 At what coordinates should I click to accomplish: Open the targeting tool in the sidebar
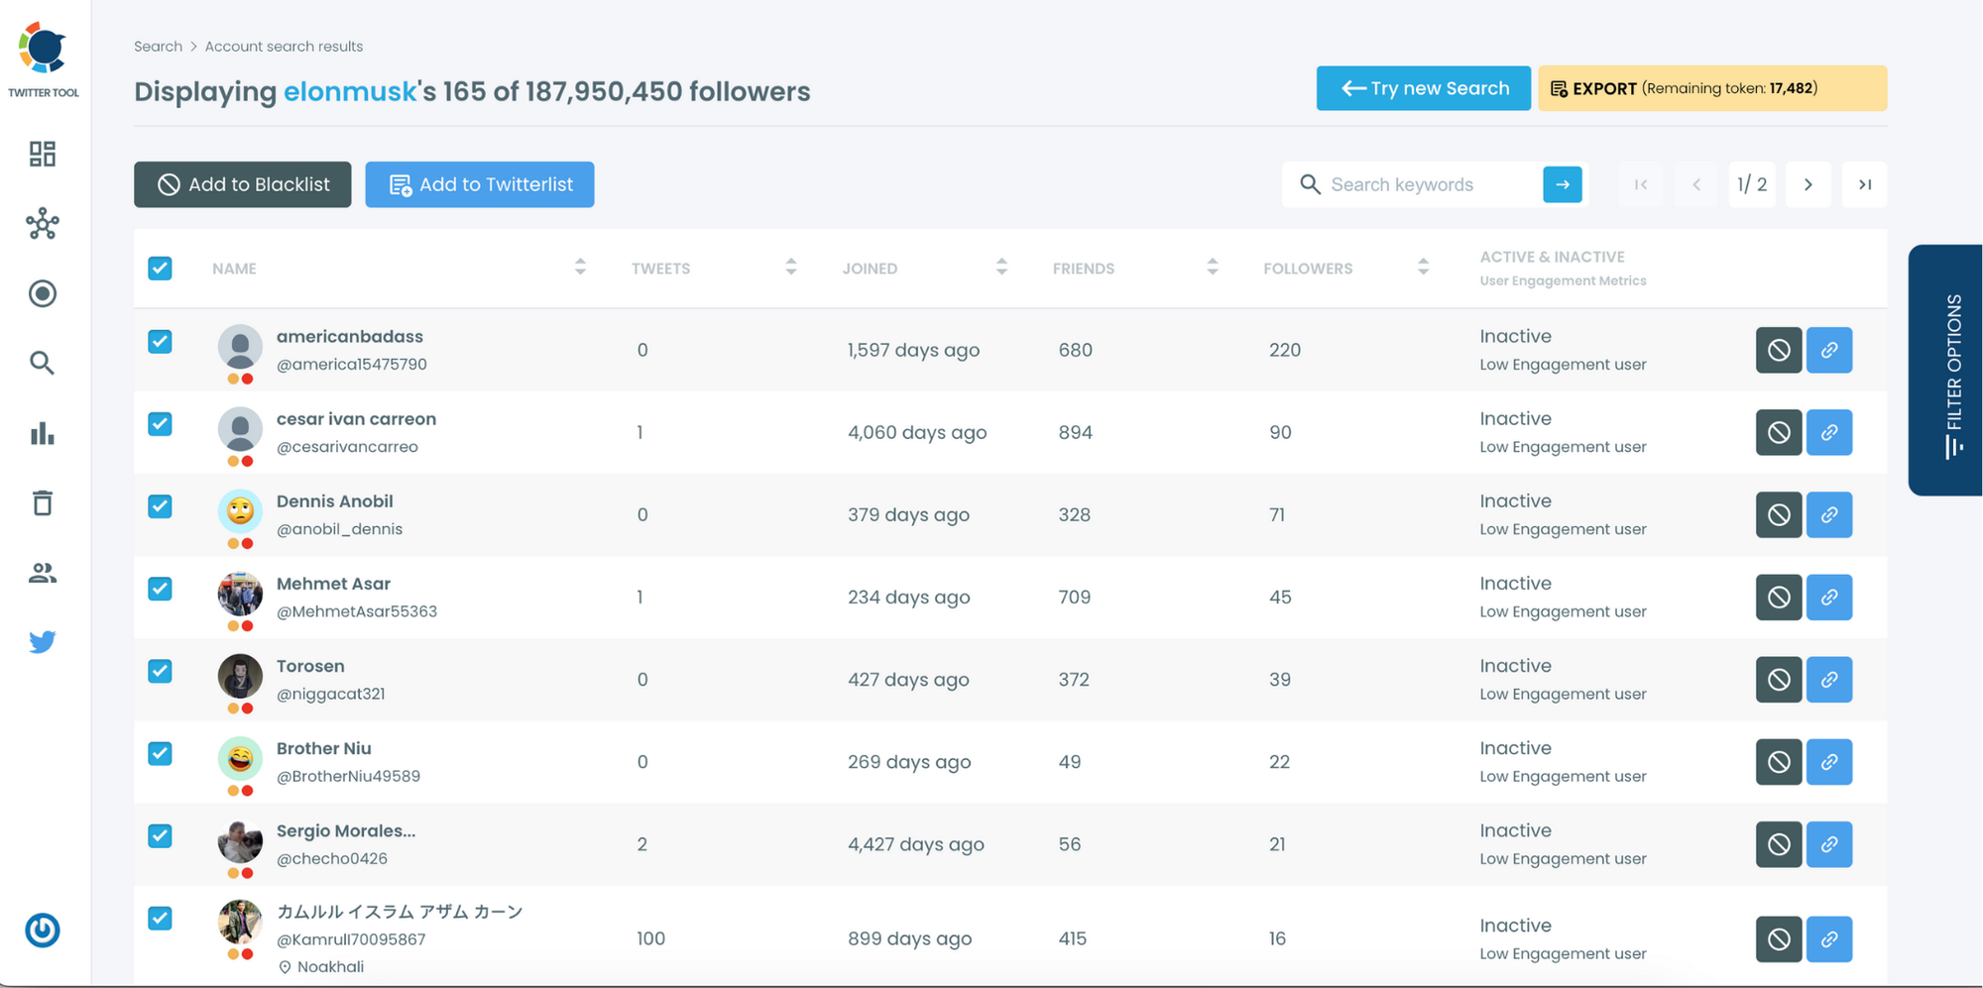tap(43, 293)
